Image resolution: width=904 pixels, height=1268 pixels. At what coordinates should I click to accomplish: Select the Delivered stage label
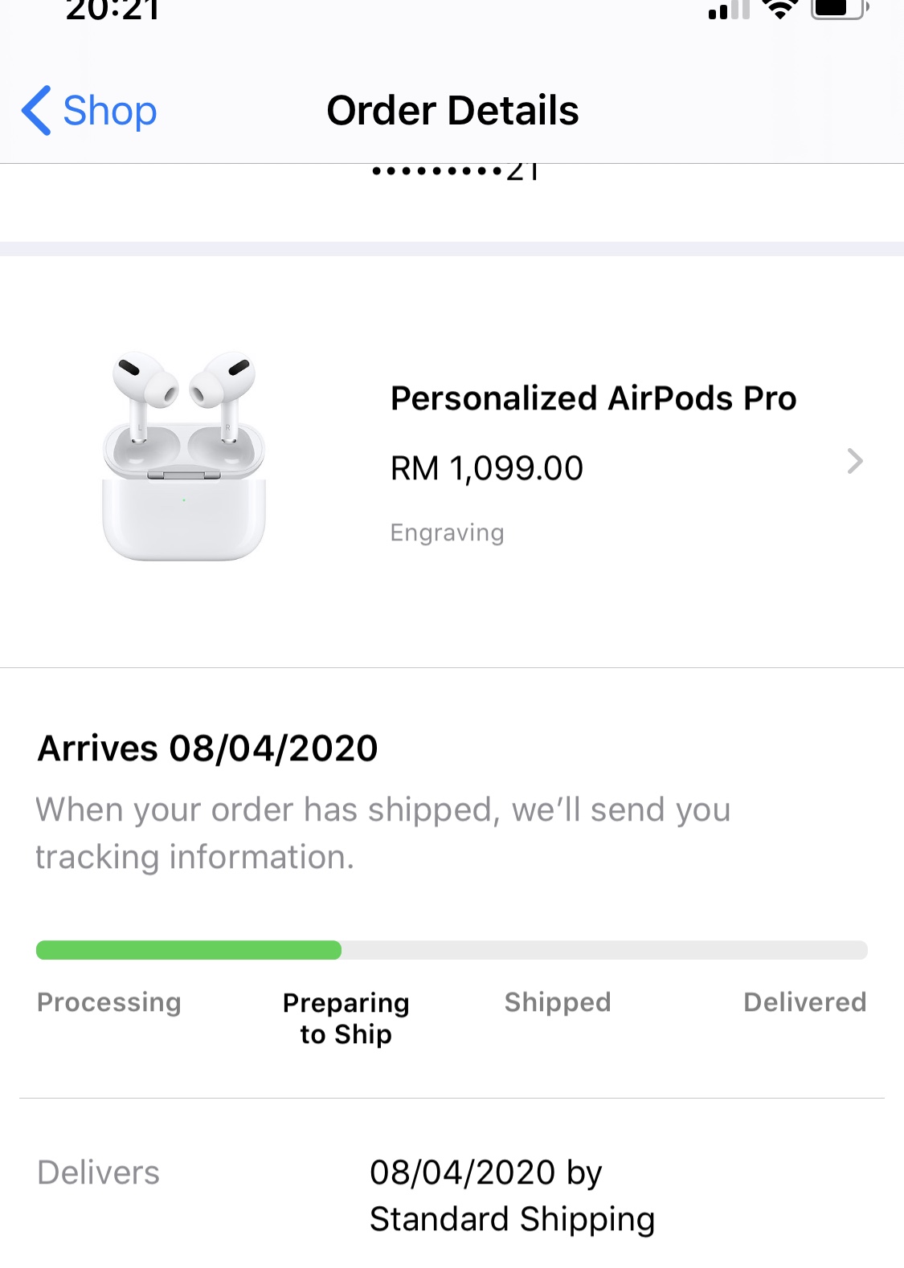pos(805,1002)
